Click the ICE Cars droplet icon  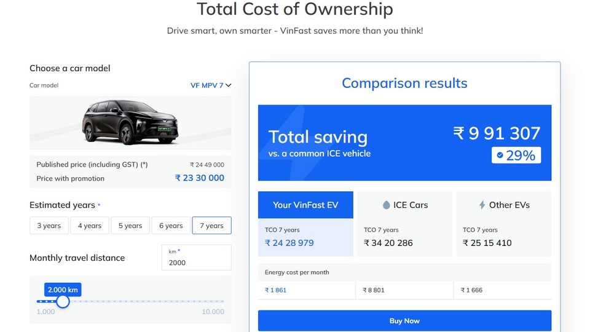coord(386,205)
